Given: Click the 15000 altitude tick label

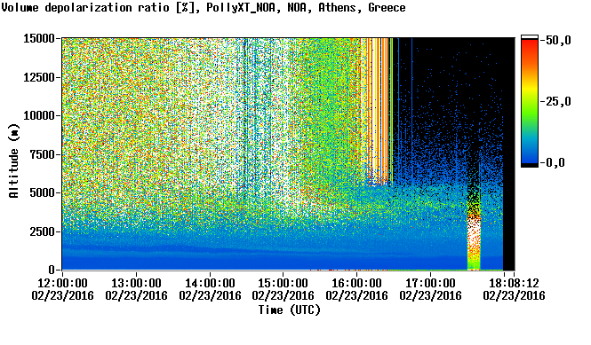Looking at the screenshot, I should tap(39, 38).
